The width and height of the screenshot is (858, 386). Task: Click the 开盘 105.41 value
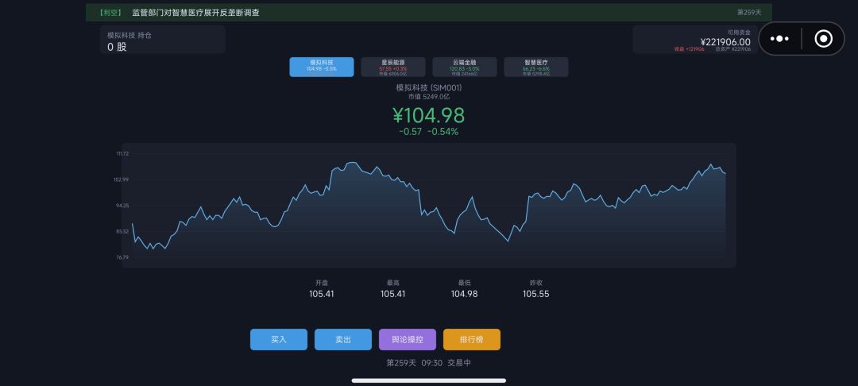[x=321, y=294]
